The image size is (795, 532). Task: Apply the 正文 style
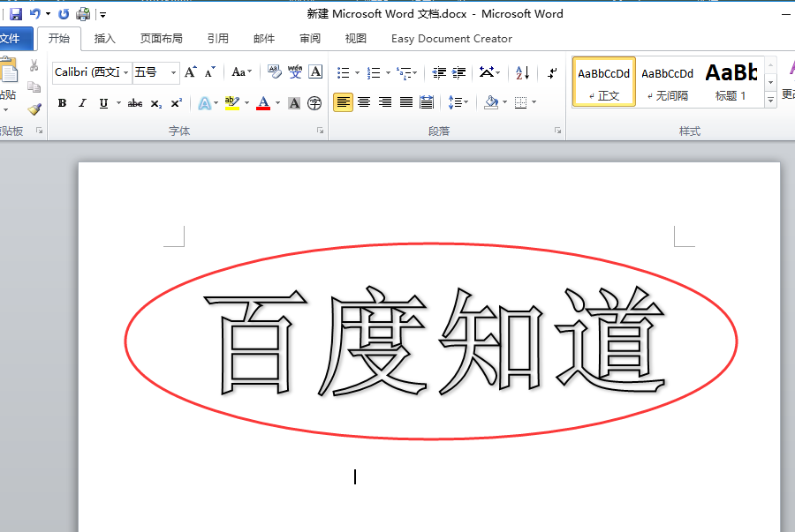[x=604, y=82]
